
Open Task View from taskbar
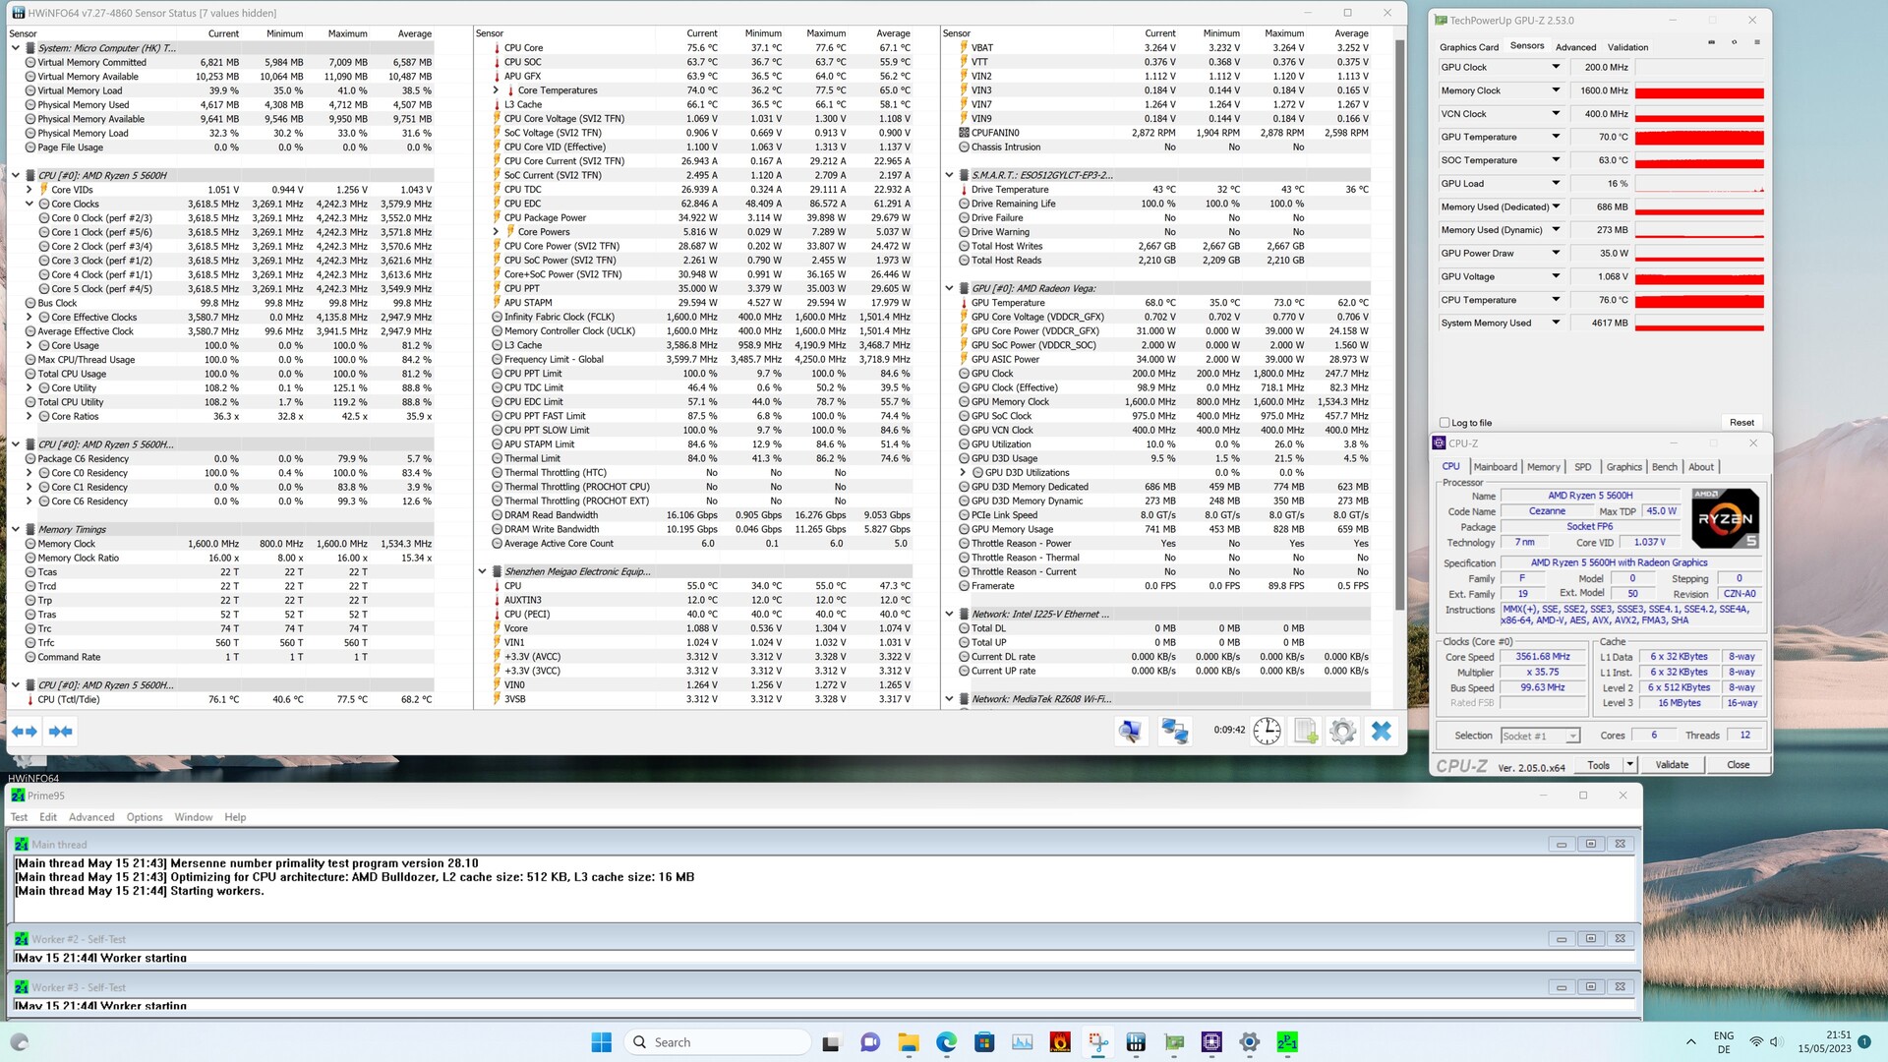(831, 1042)
